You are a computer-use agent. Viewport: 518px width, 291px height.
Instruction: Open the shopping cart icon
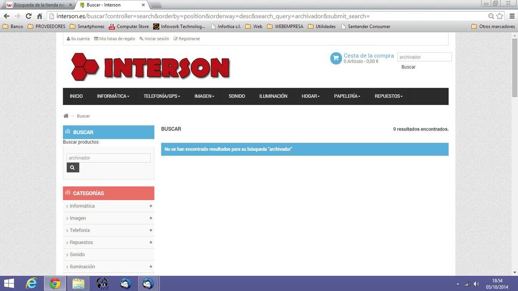coord(336,58)
